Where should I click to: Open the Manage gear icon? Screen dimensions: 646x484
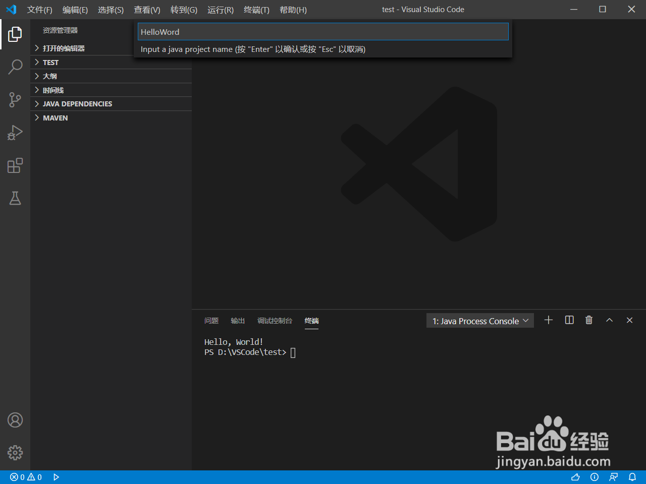tap(15, 453)
